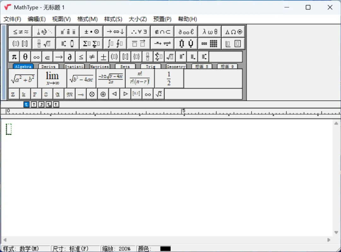Insert the circled plus ⊕ symbol
The height and width of the screenshot is (252, 341).
103,94
